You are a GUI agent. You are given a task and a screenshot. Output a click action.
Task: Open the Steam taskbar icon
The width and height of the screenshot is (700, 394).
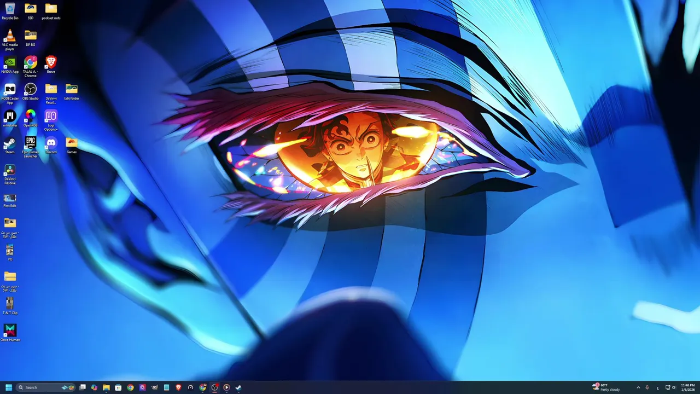coord(238,387)
